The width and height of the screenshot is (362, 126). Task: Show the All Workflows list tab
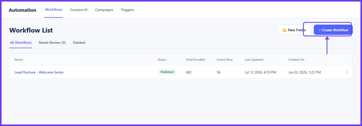(21, 43)
